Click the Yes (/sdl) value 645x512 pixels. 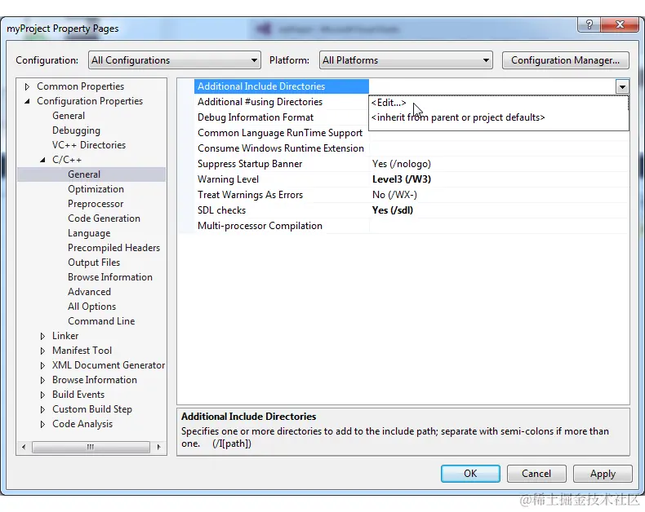393,210
